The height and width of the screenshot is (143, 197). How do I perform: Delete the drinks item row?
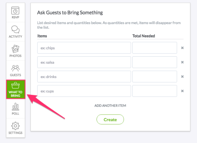click(182, 76)
